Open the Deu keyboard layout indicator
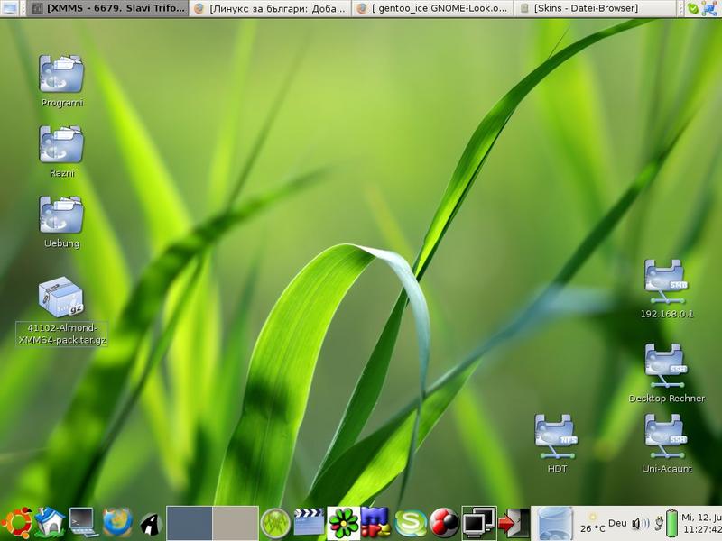The image size is (722, 541). pyautogui.click(x=617, y=523)
